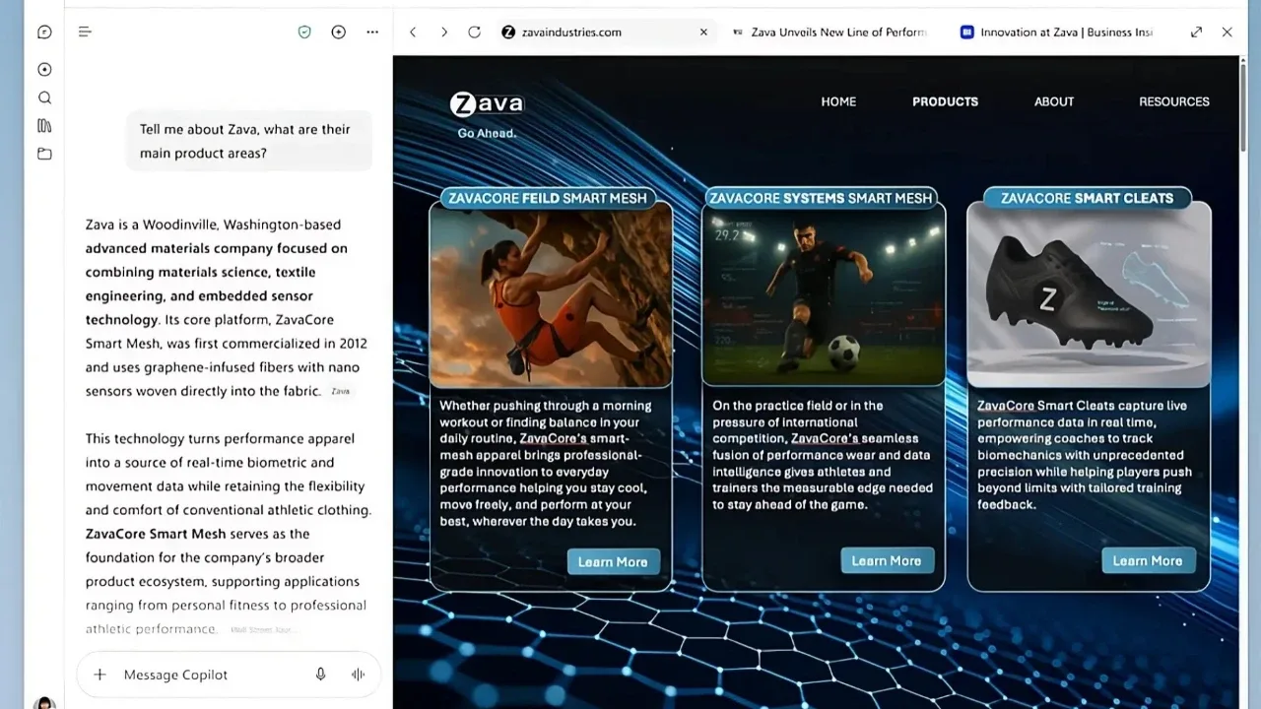This screenshot has height=709, width=1261.
Task: Open the soccer player product image
Action: point(824,296)
